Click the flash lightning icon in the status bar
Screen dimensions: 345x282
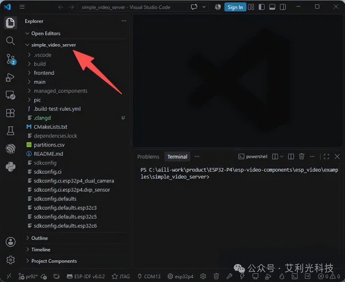[242, 276]
